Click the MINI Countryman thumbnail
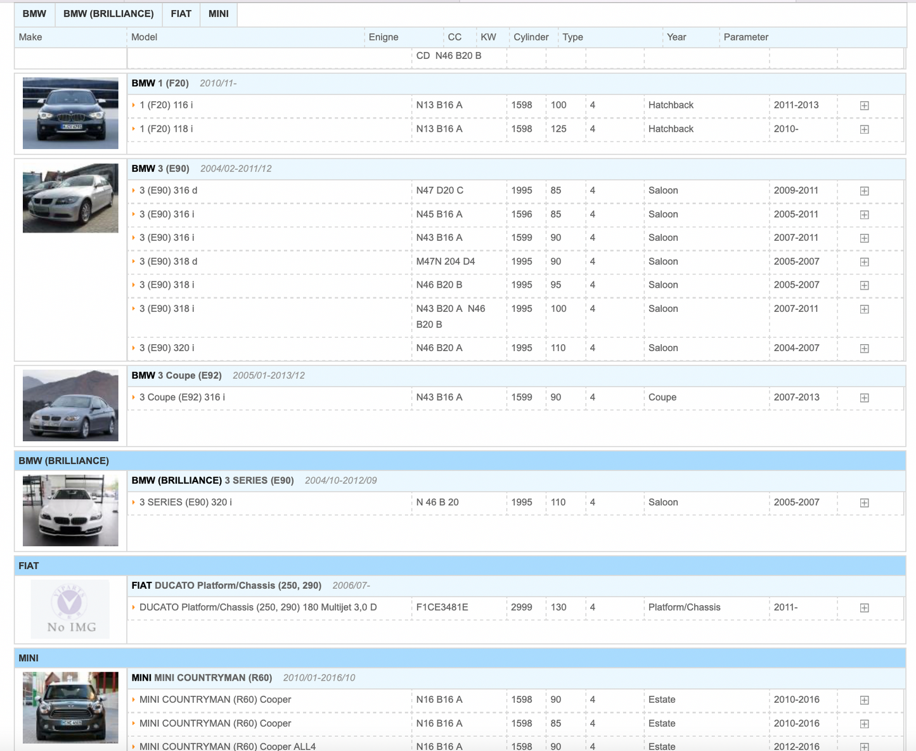The width and height of the screenshot is (916, 751). (x=70, y=707)
